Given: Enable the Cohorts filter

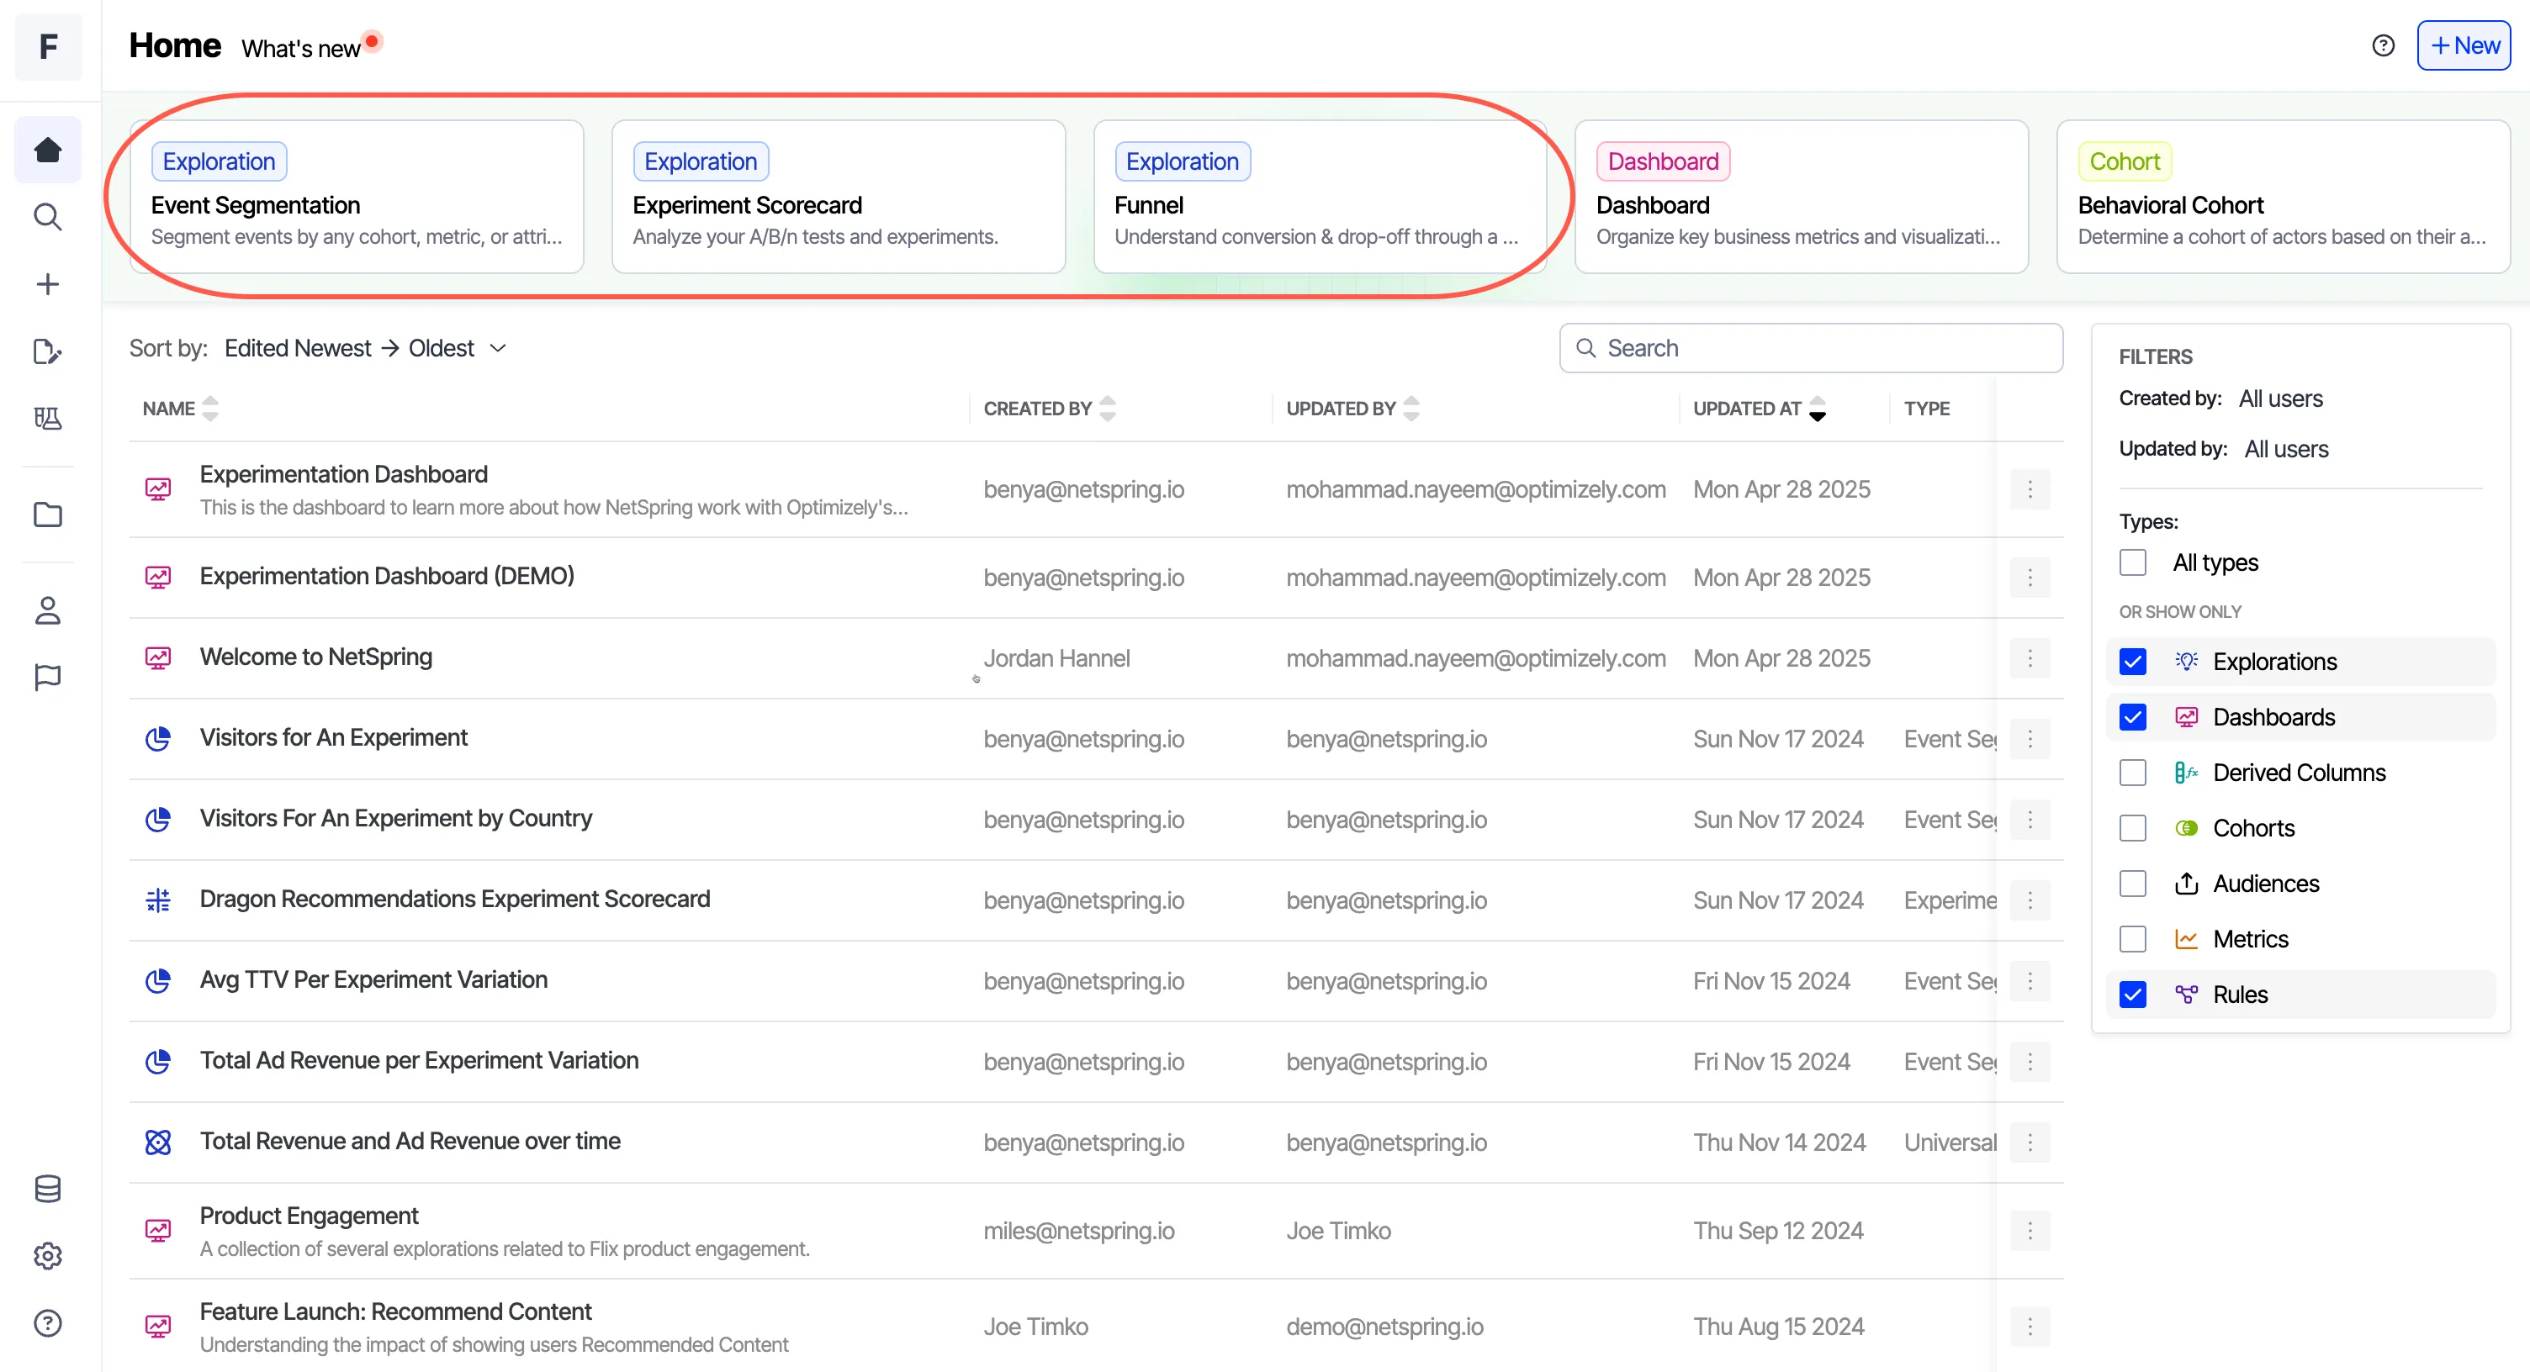Looking at the screenshot, I should click(x=2132, y=827).
